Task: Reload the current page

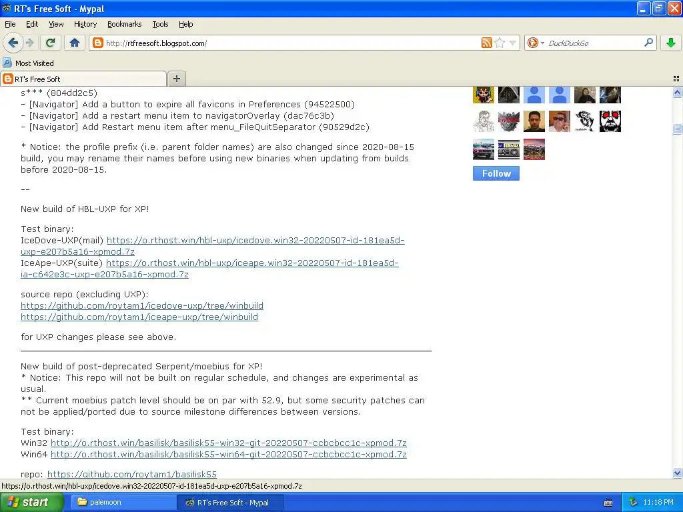Action: 51,43
